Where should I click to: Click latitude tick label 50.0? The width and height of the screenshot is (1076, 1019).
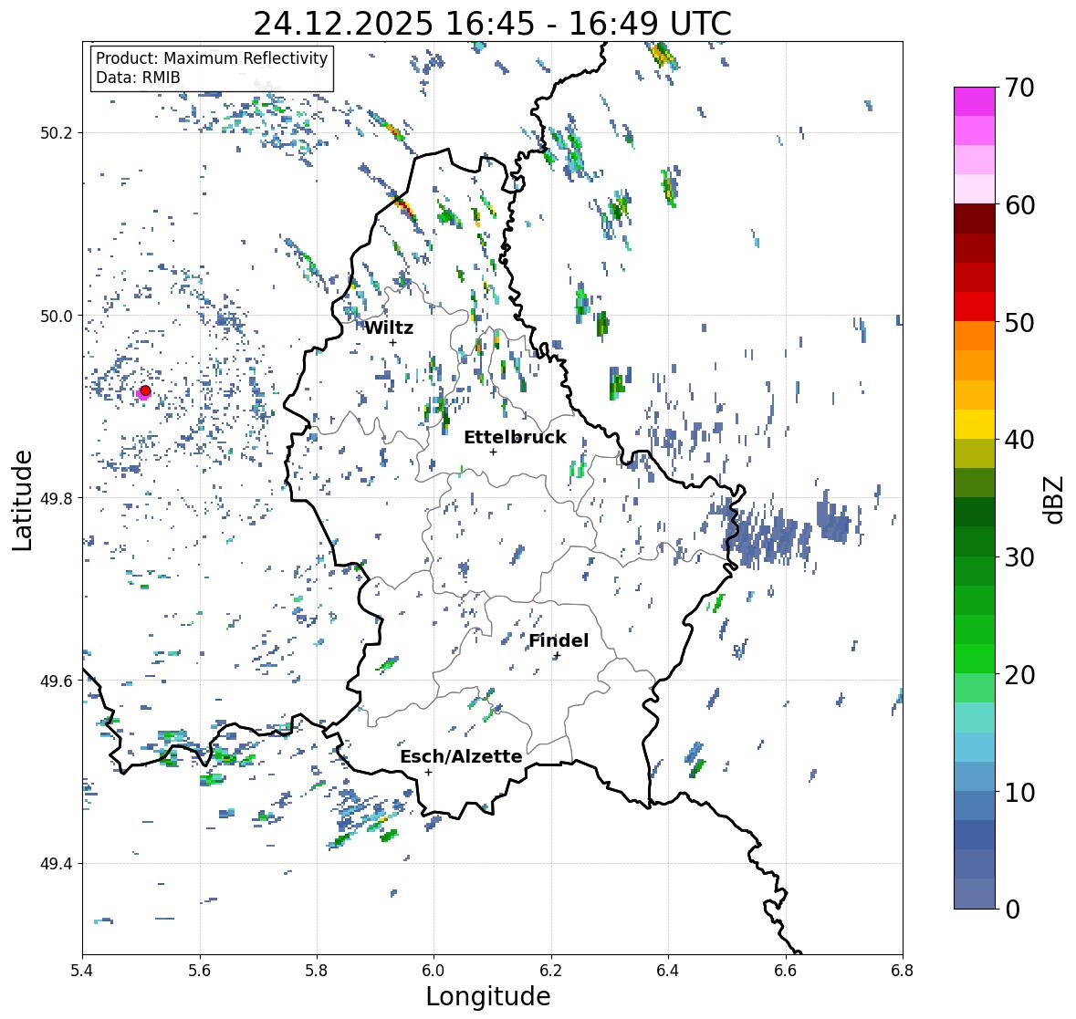[57, 317]
